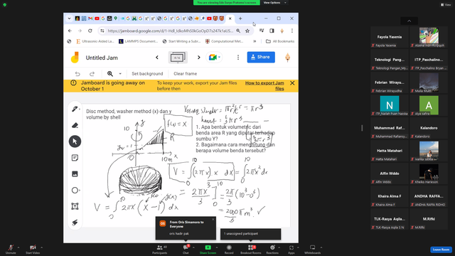Open Zoom Apps
This screenshot has height=256, width=455.
click(x=291, y=249)
